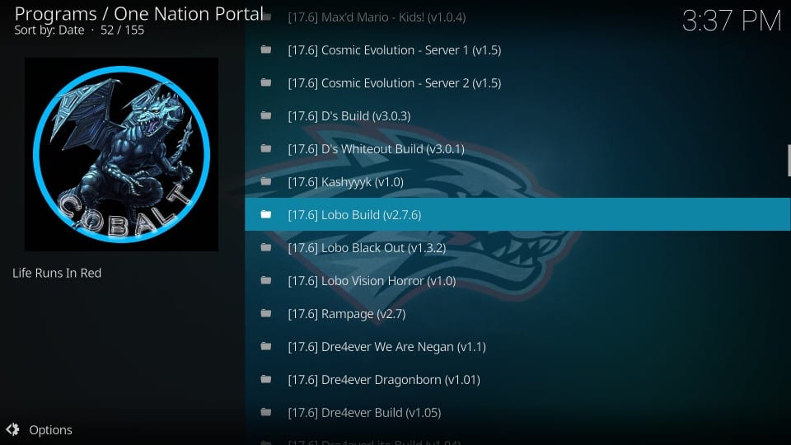Click folder icon beside Lobo Vision Horror

(266, 280)
